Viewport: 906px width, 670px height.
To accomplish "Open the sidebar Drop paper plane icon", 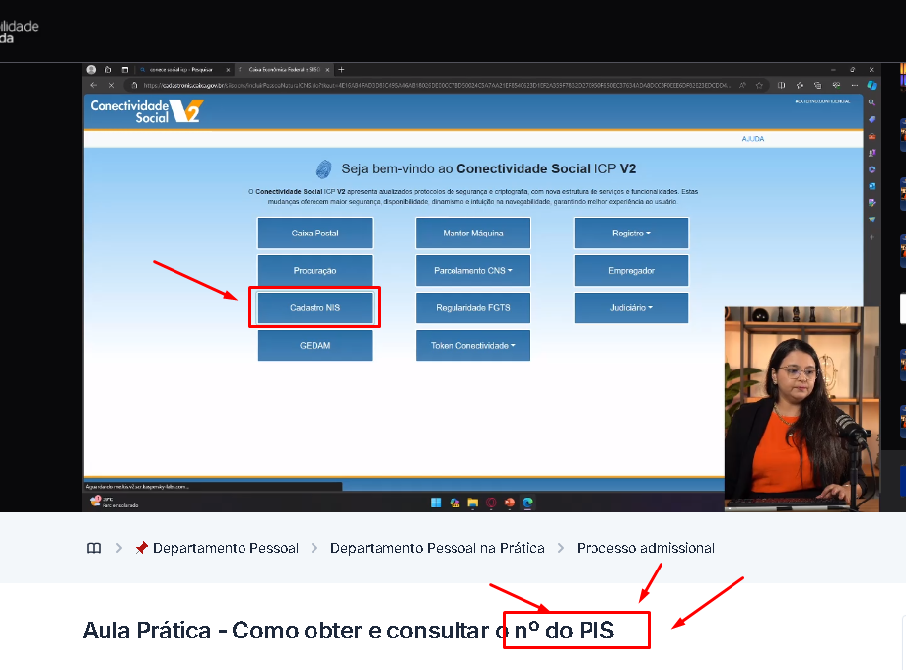I will tap(871, 220).
